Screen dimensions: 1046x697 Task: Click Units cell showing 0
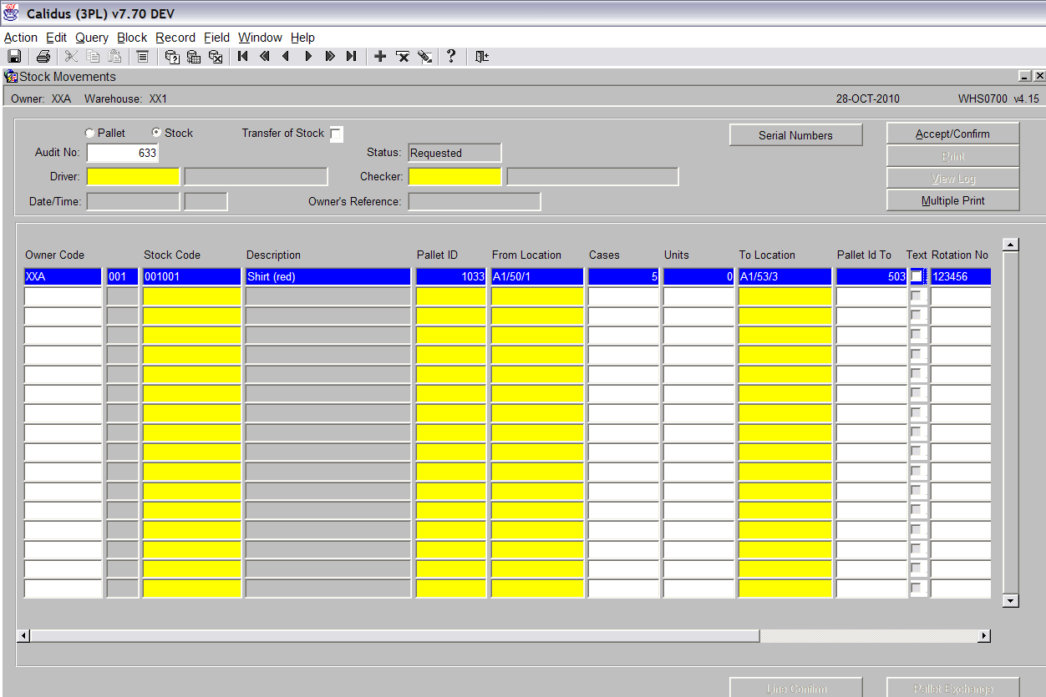click(699, 276)
